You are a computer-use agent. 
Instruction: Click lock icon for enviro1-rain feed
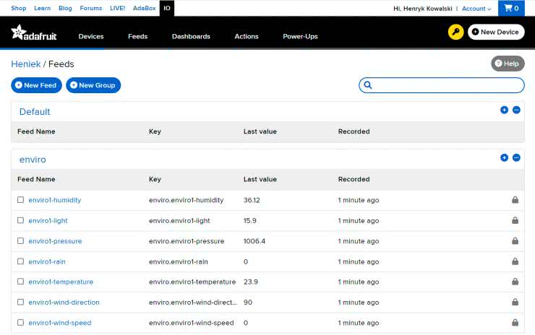click(x=515, y=261)
